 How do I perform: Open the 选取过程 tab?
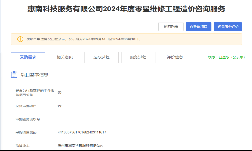pos(102,57)
